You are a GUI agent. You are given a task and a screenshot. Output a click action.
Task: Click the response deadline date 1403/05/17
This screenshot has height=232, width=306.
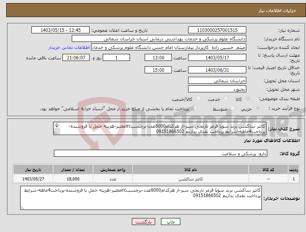coord(217,57)
